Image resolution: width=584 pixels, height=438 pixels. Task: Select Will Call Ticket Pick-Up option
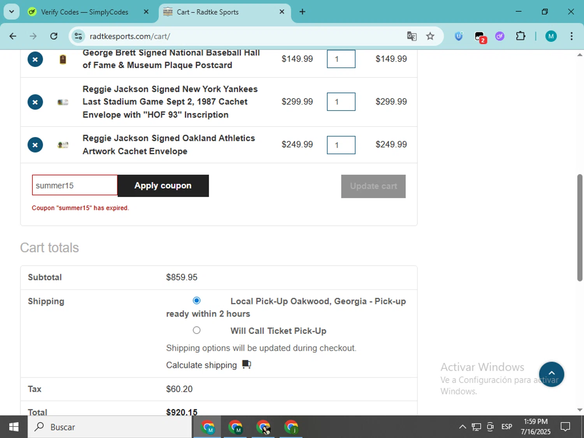tap(197, 330)
